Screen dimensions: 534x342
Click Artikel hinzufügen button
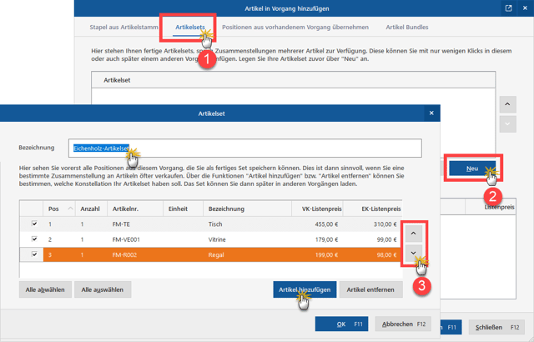(x=305, y=289)
